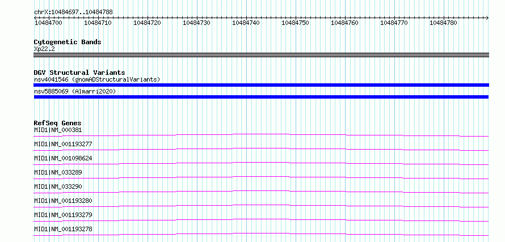Click the gray Xp22.2 cytogenetic band bar
505x242 pixels.
(x=261, y=55)
